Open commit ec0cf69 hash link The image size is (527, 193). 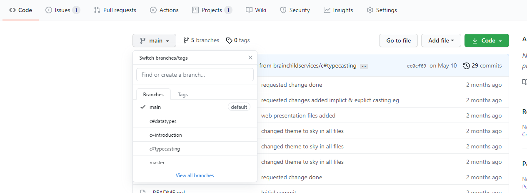pos(417,66)
